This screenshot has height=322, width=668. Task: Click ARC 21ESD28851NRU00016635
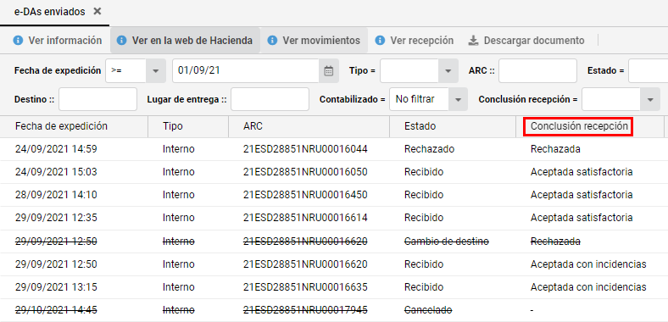(305, 287)
